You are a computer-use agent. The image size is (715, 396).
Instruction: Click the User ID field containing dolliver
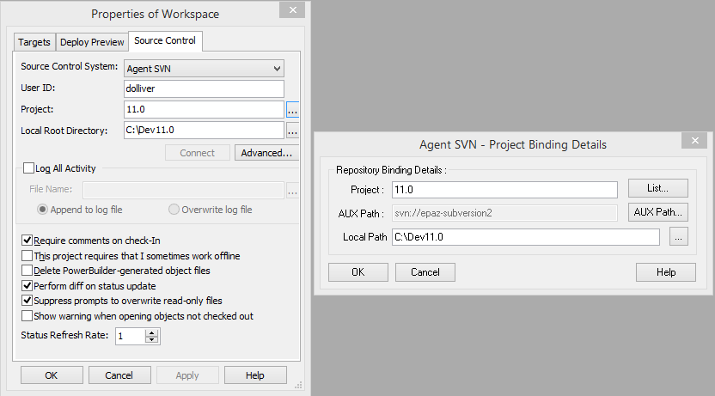204,88
